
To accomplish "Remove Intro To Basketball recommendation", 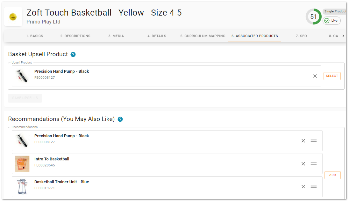I will click(303, 164).
